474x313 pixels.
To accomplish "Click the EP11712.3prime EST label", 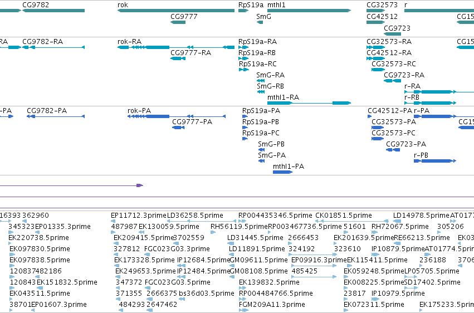I will pos(139,216).
